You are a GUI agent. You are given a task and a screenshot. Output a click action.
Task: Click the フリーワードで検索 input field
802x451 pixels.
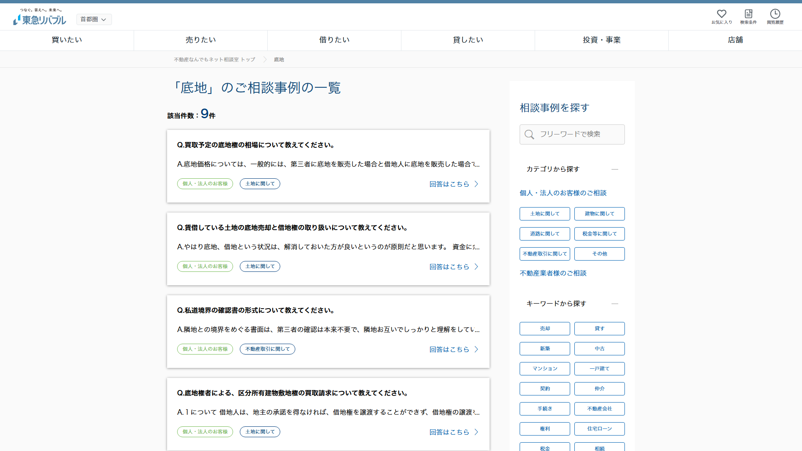tap(572, 134)
